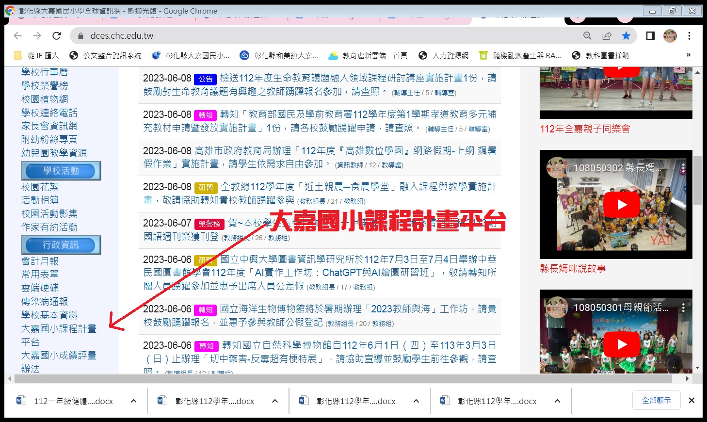This screenshot has height=422, width=707.
Task: Open 大嘉國小成績評量辦法 link
Action: coord(59,362)
